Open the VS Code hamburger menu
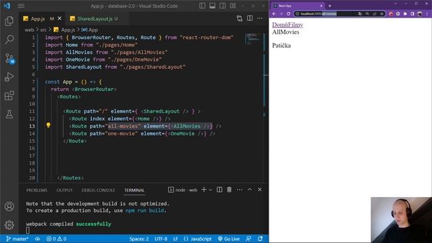Image resolution: width=432 pixels, height=243 pixels. pyautogui.click(x=21, y=6)
